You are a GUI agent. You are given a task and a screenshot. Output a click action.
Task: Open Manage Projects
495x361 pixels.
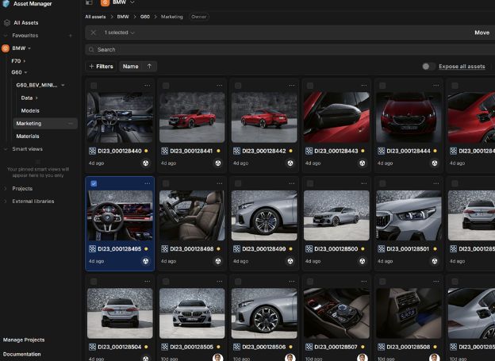pos(24,340)
